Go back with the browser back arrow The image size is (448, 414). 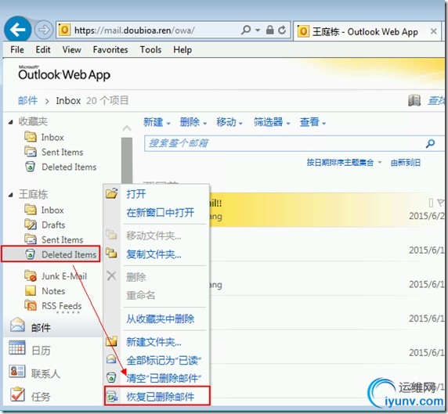pyautogui.click(x=18, y=30)
